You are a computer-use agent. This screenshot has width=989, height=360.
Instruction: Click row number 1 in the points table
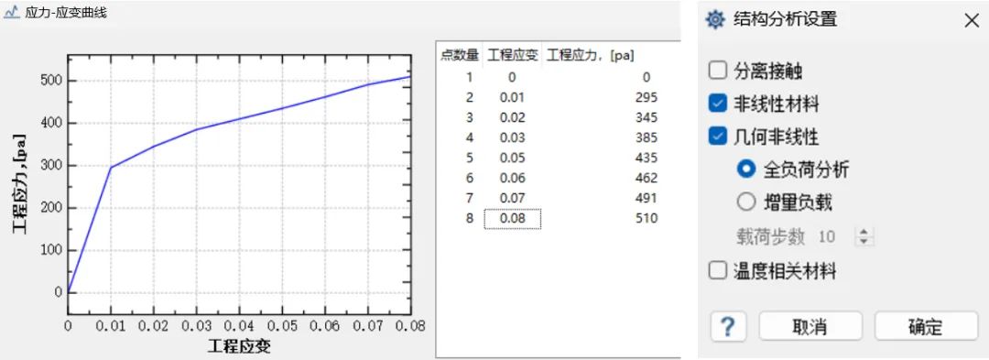pos(469,77)
